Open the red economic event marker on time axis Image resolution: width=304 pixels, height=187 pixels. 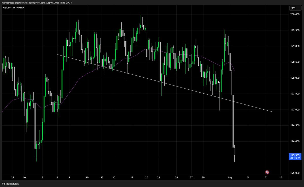[x=267, y=172]
